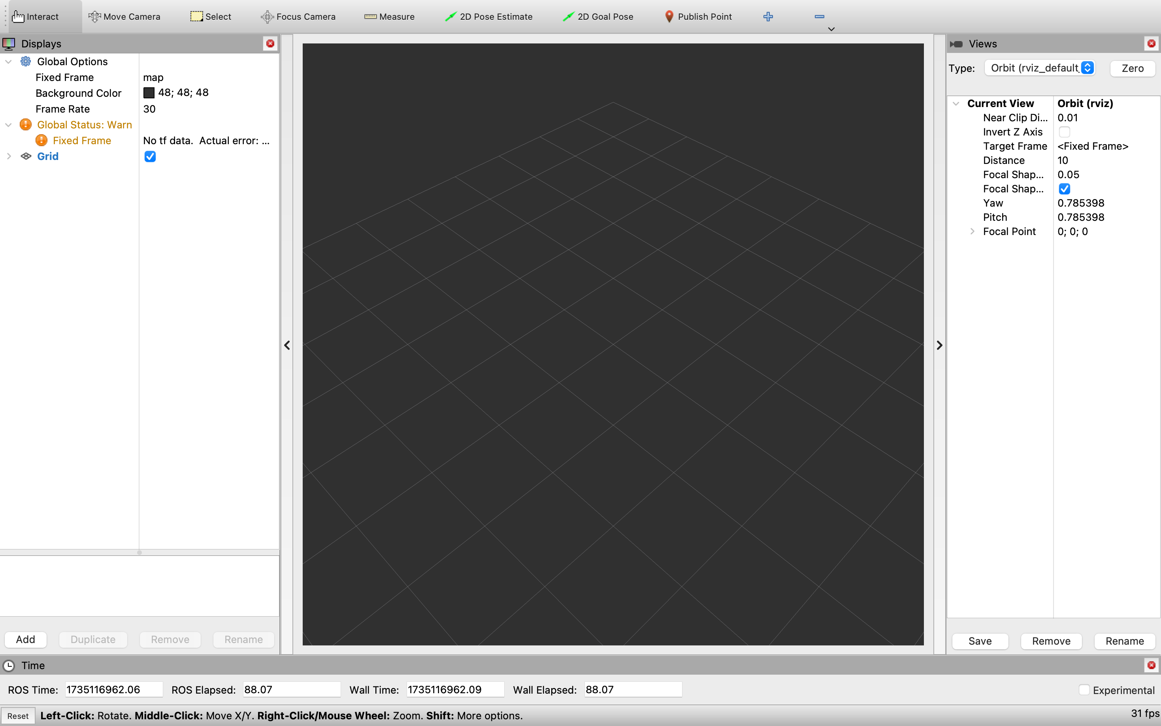The height and width of the screenshot is (726, 1161).
Task: Click the 3D grid viewport
Action: (613, 344)
